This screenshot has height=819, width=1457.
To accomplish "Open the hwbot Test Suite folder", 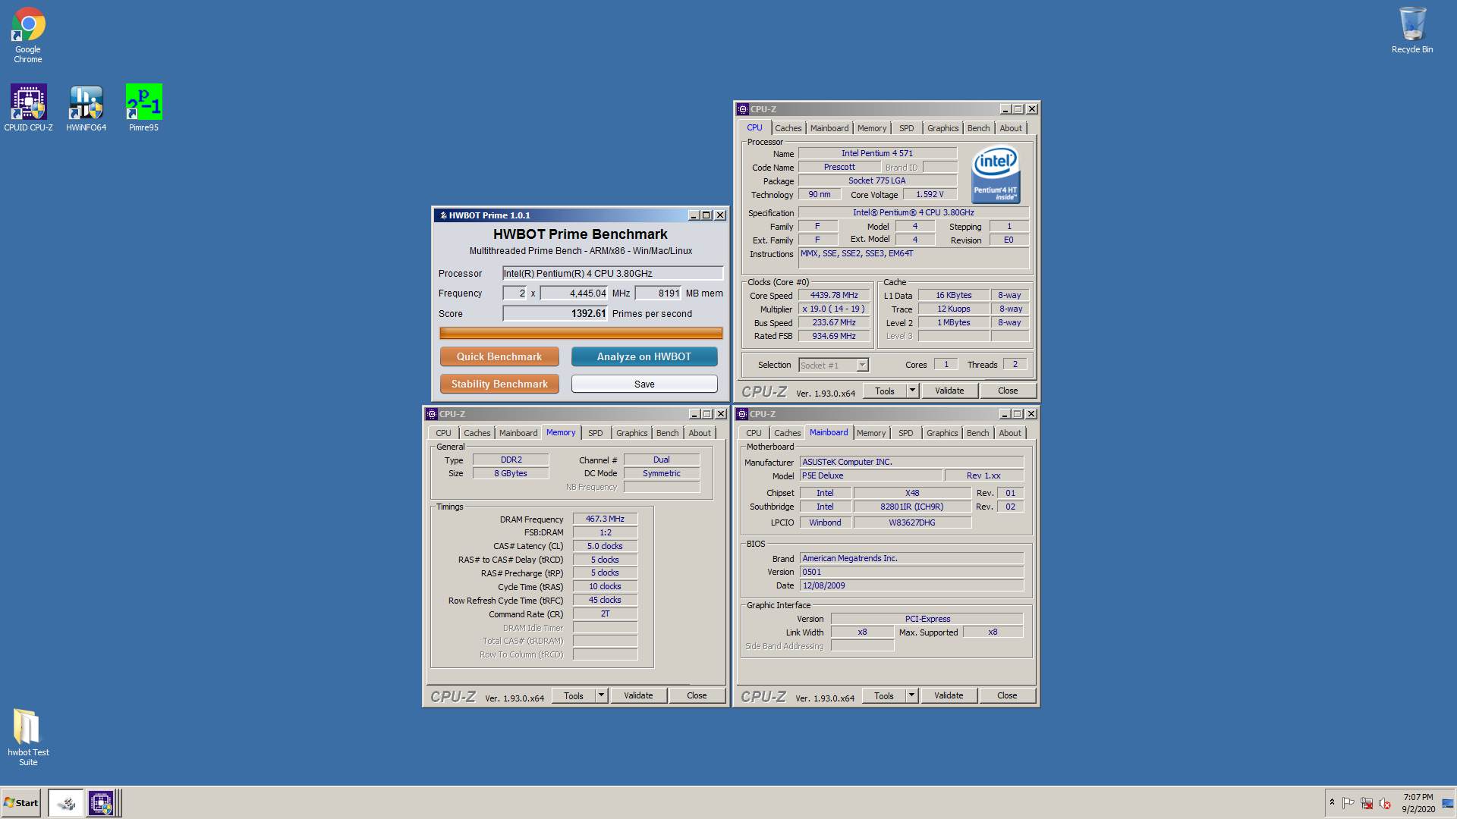I will 28,737.
